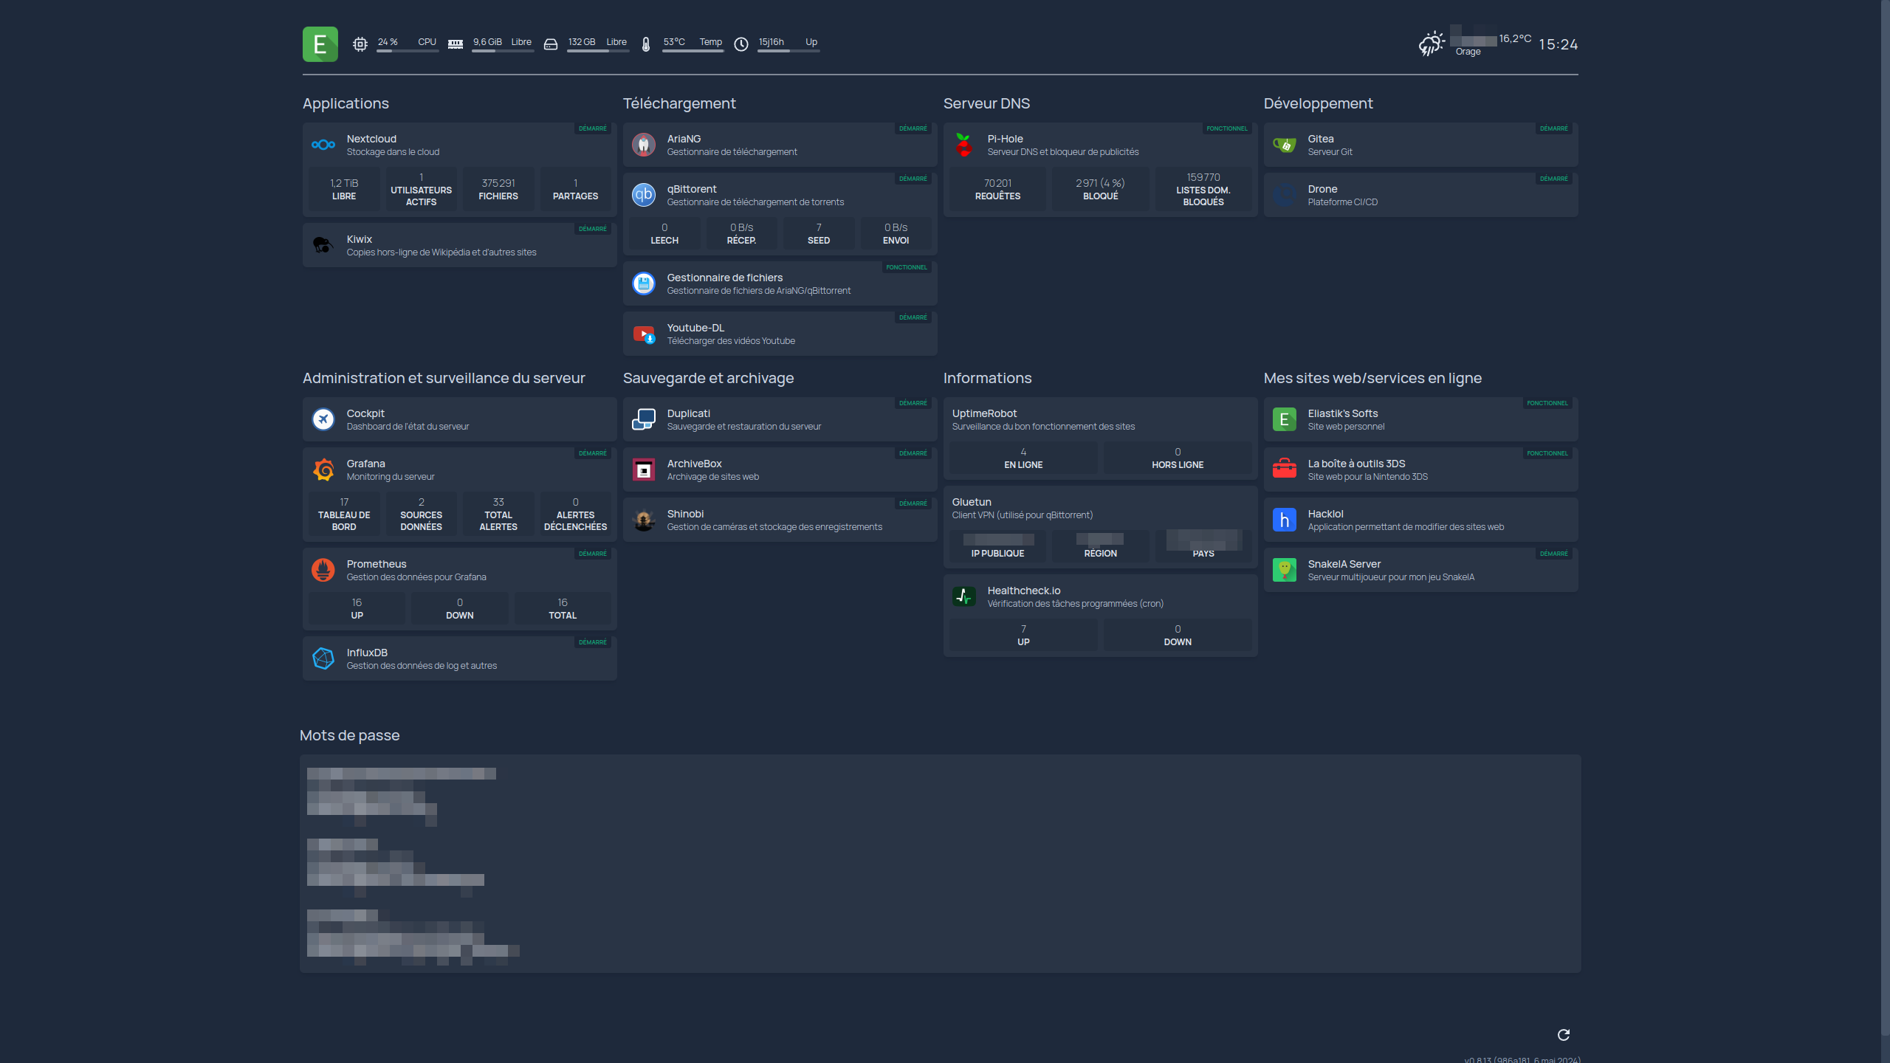Click the CPU chip icon in header
This screenshot has width=1890, height=1063.
coord(360,44)
